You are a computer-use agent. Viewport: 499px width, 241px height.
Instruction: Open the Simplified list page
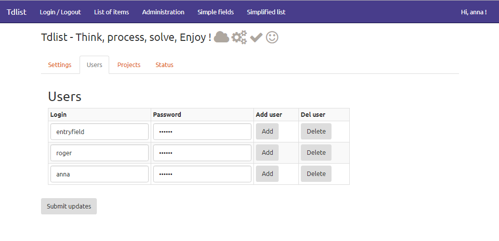[266, 12]
